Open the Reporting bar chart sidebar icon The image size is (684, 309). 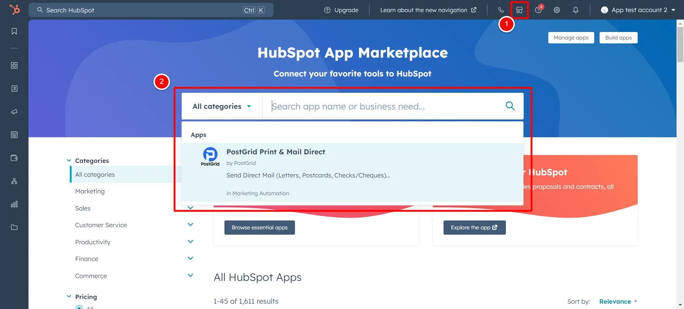pyautogui.click(x=14, y=204)
